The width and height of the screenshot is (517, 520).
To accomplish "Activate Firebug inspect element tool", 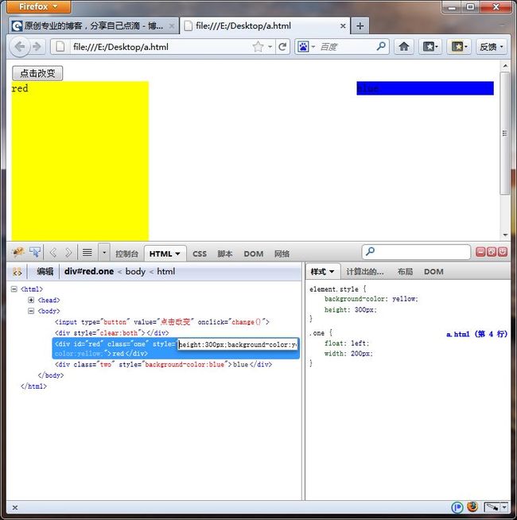I will coord(34,253).
